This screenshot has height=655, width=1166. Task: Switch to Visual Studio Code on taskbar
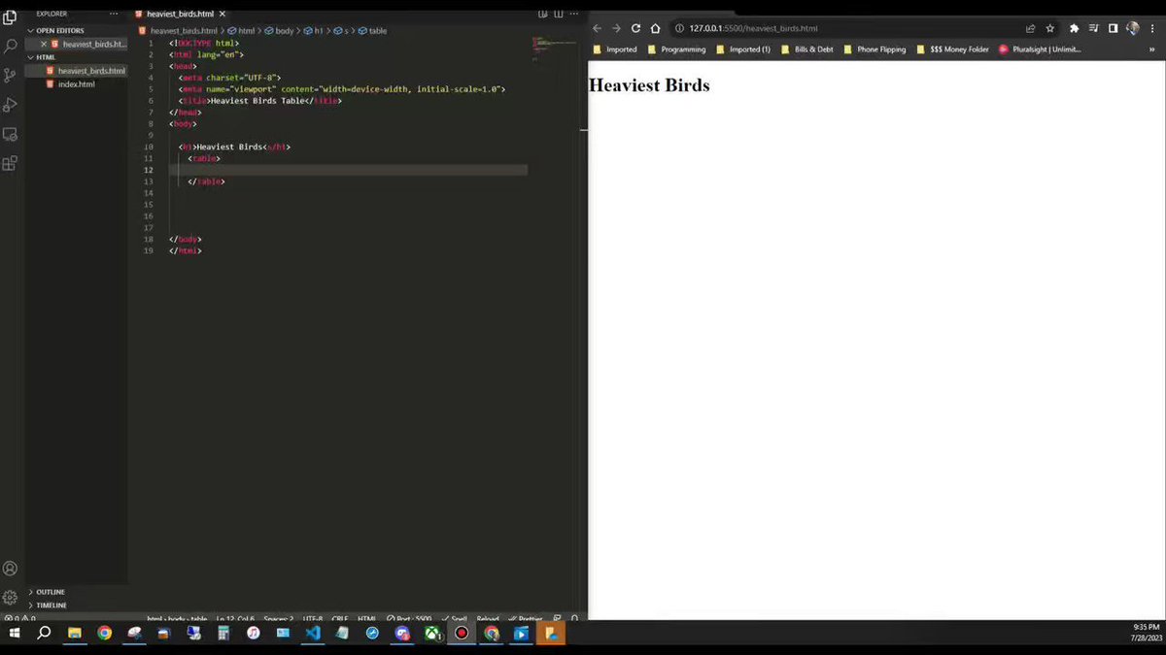point(312,633)
